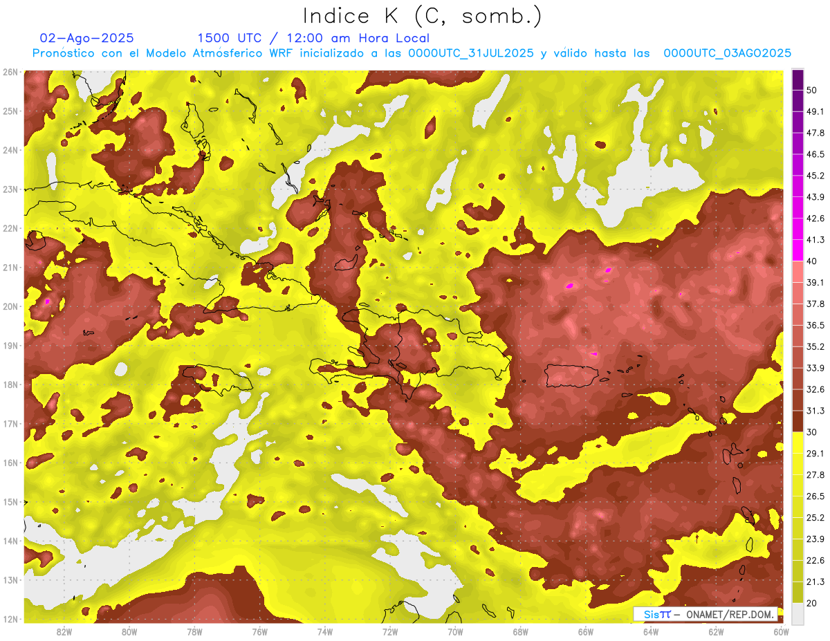Click the "35.2" color scale label

point(815,346)
